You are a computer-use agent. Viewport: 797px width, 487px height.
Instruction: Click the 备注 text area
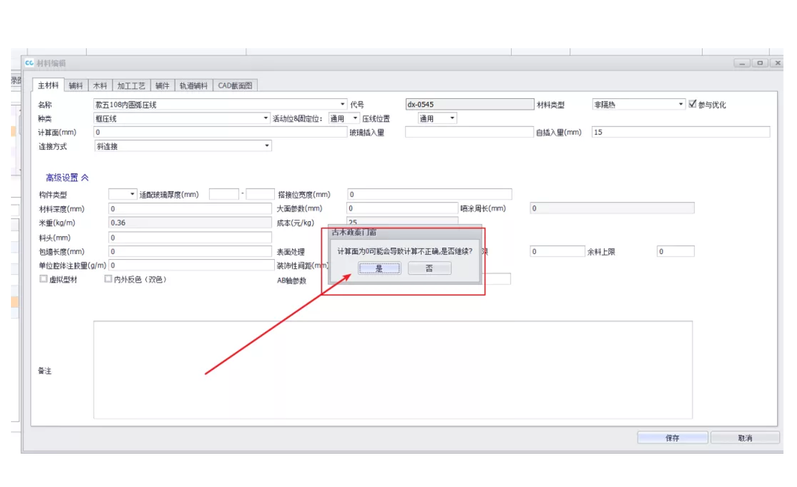(x=393, y=370)
